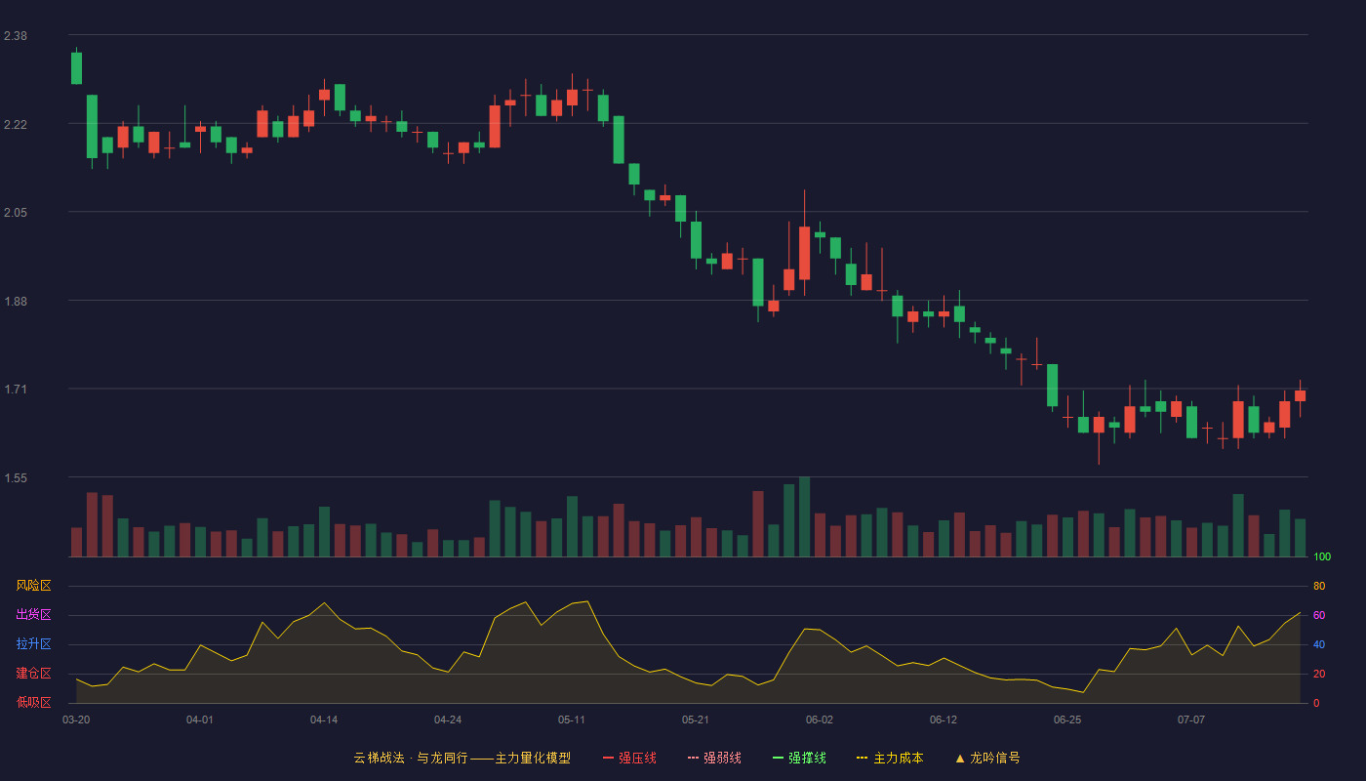1366x781 pixels.
Task: Click the 06-25 date label
Action: coord(1067,719)
